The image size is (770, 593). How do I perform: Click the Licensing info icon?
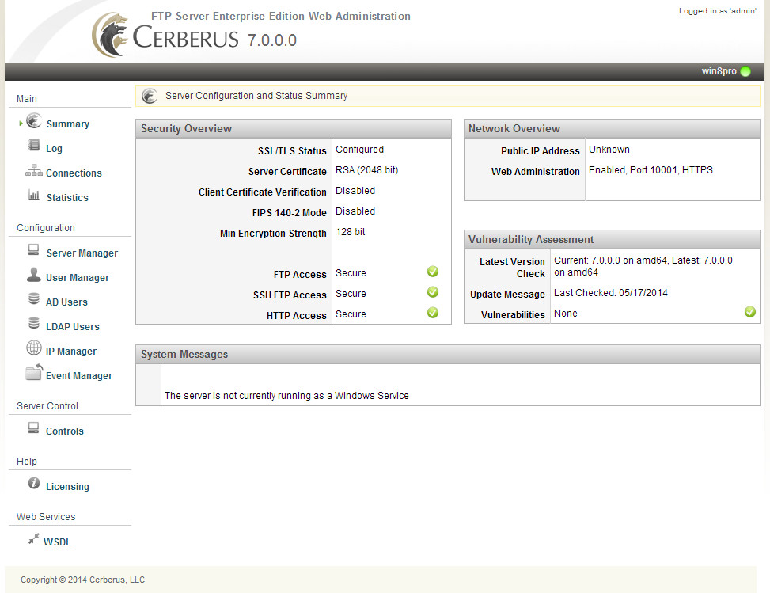(34, 484)
